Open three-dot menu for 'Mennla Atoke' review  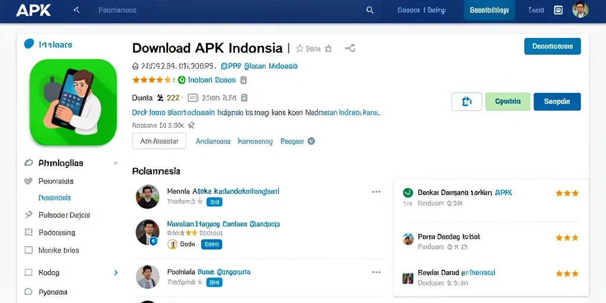pos(376,192)
